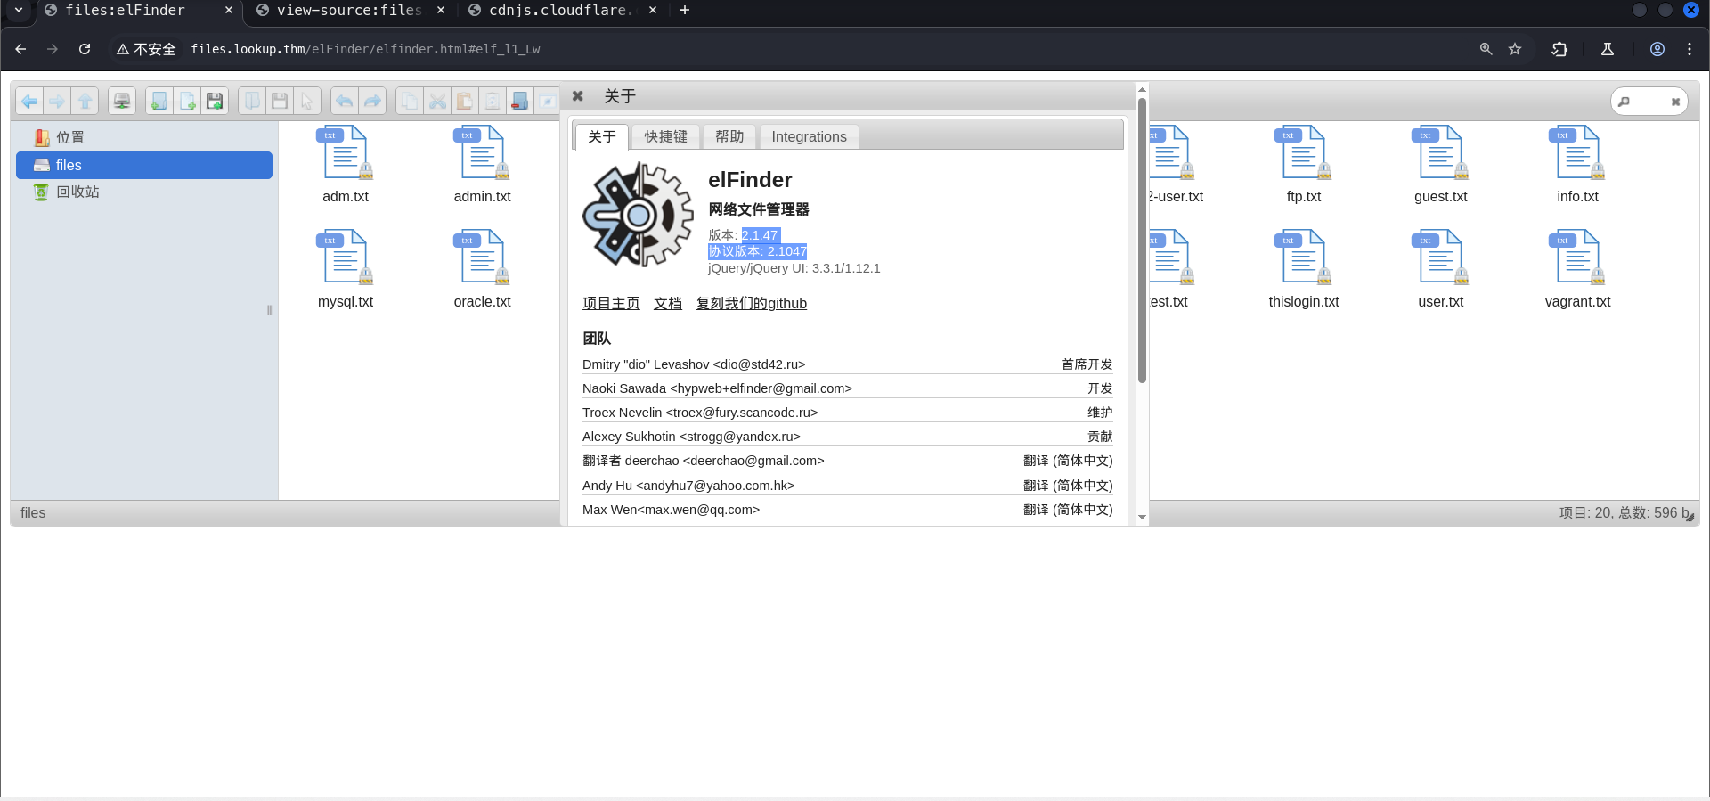Redo the last elFinder action

click(372, 102)
